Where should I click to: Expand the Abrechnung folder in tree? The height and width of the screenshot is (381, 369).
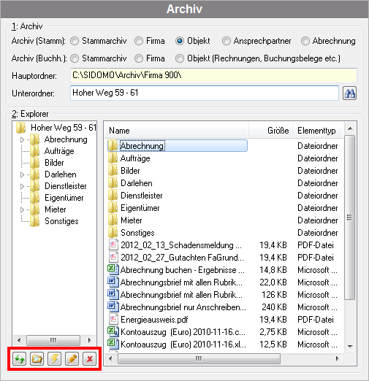(x=22, y=139)
